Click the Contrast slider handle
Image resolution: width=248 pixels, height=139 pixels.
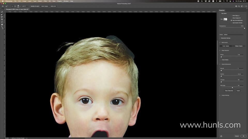[x=221, y=82]
